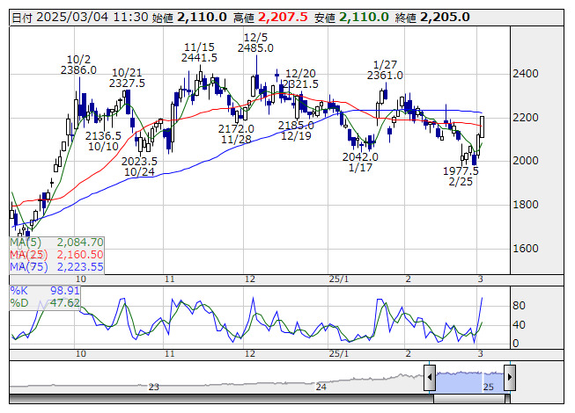The image size is (575, 413).
Task: Click the 12/5 2485.0 high label
Action: point(255,43)
